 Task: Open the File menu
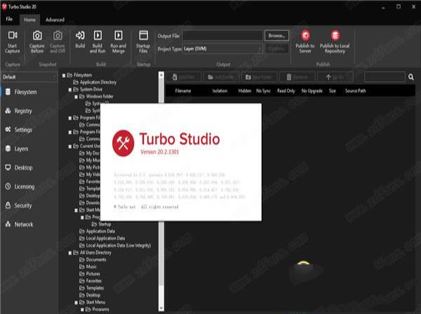click(9, 19)
